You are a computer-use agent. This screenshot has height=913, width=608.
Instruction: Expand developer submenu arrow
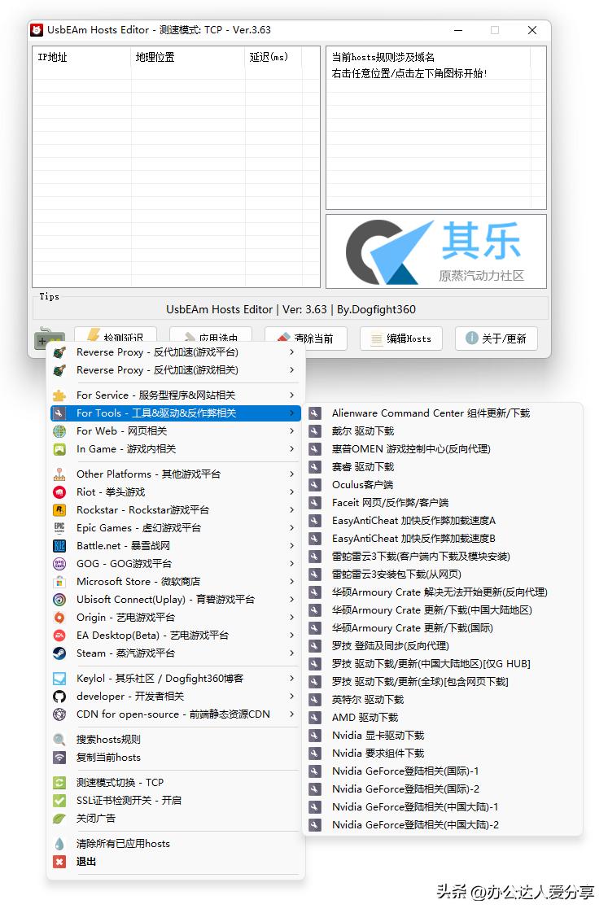coord(291,697)
